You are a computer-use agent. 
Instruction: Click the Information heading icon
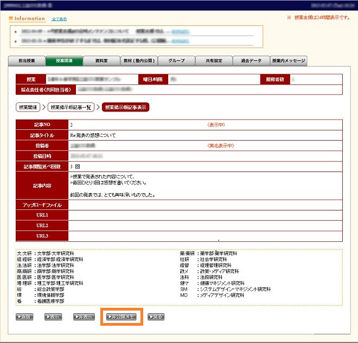point(11,18)
